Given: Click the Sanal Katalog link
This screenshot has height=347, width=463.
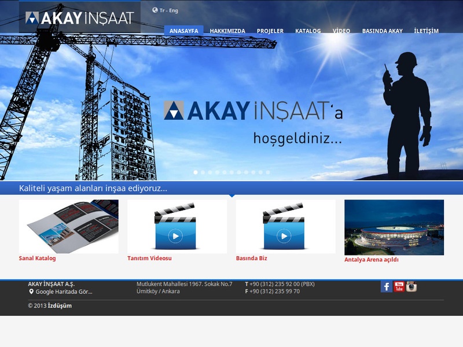Looking at the screenshot, I should (x=38, y=259).
